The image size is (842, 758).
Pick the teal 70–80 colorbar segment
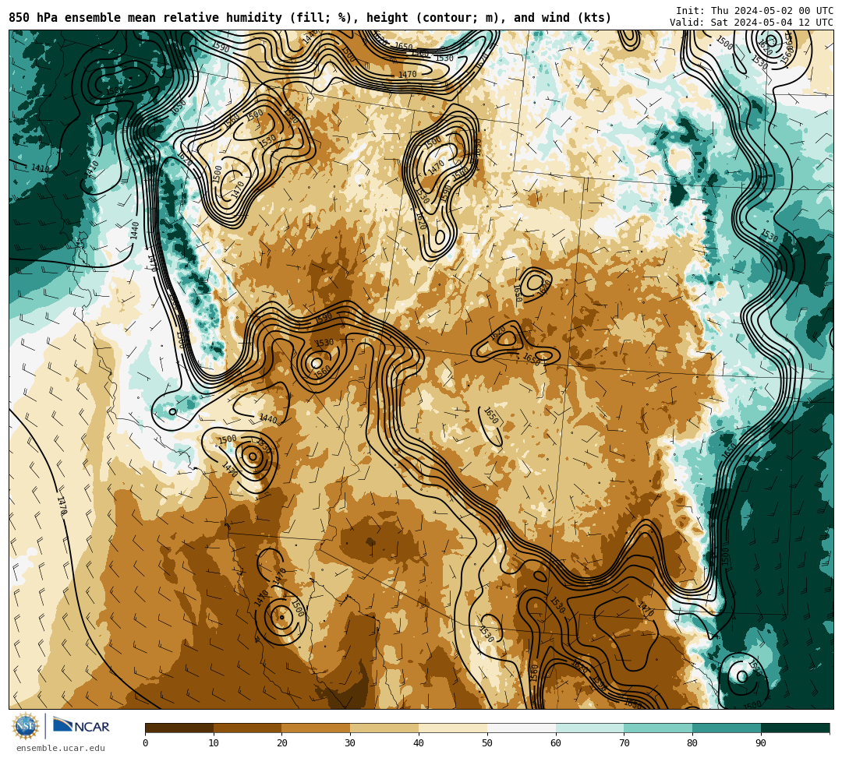[x=658, y=728]
